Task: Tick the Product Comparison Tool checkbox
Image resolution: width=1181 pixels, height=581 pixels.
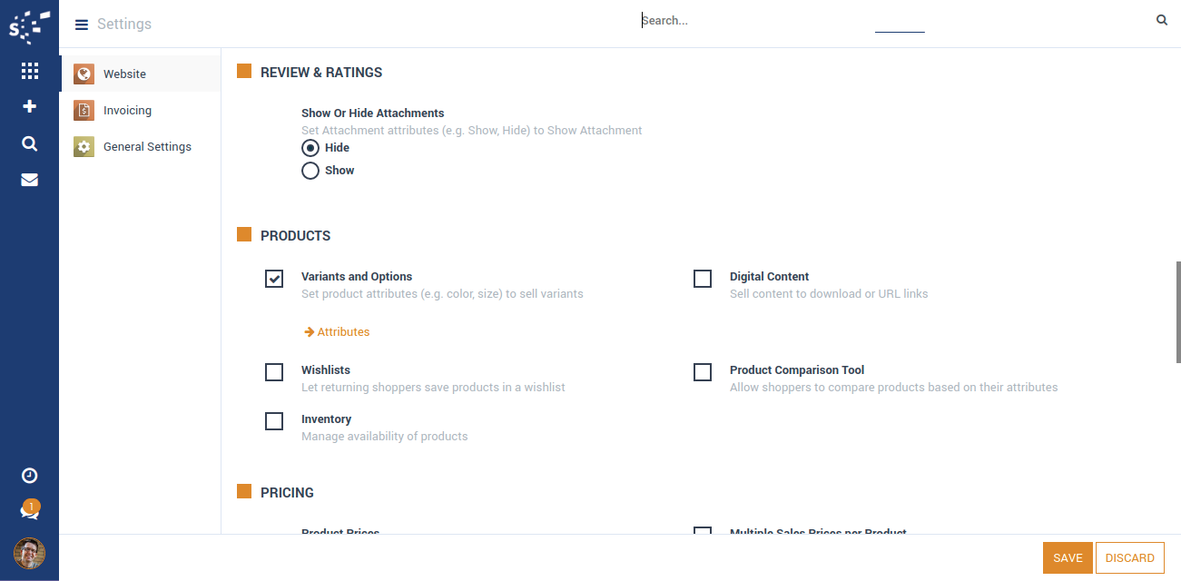Action: click(703, 372)
